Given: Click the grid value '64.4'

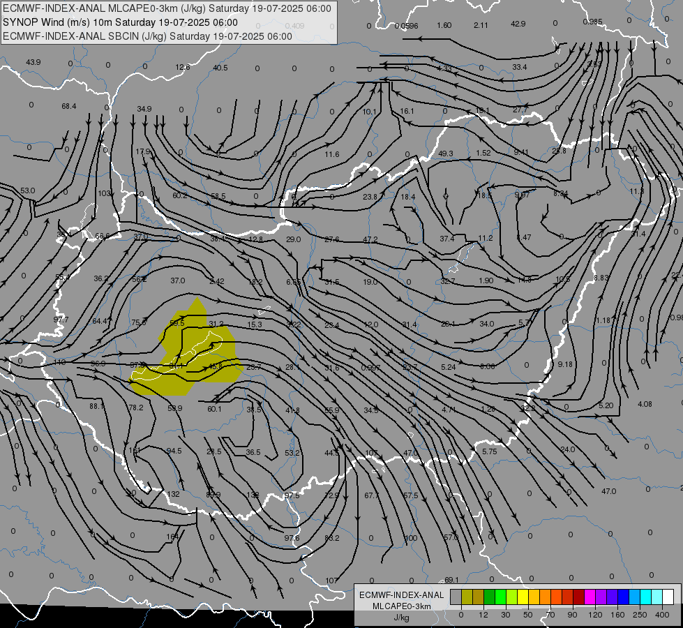Looking at the screenshot, I should click(100, 321).
